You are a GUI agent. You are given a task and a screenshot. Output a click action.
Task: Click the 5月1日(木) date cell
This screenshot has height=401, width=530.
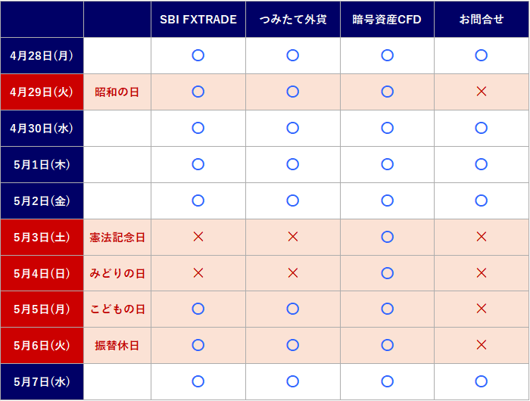42,164
